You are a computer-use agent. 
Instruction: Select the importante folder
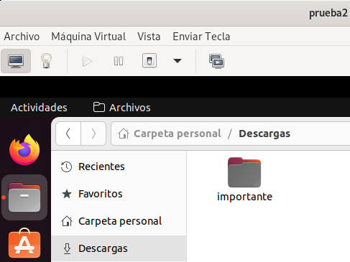(244, 179)
